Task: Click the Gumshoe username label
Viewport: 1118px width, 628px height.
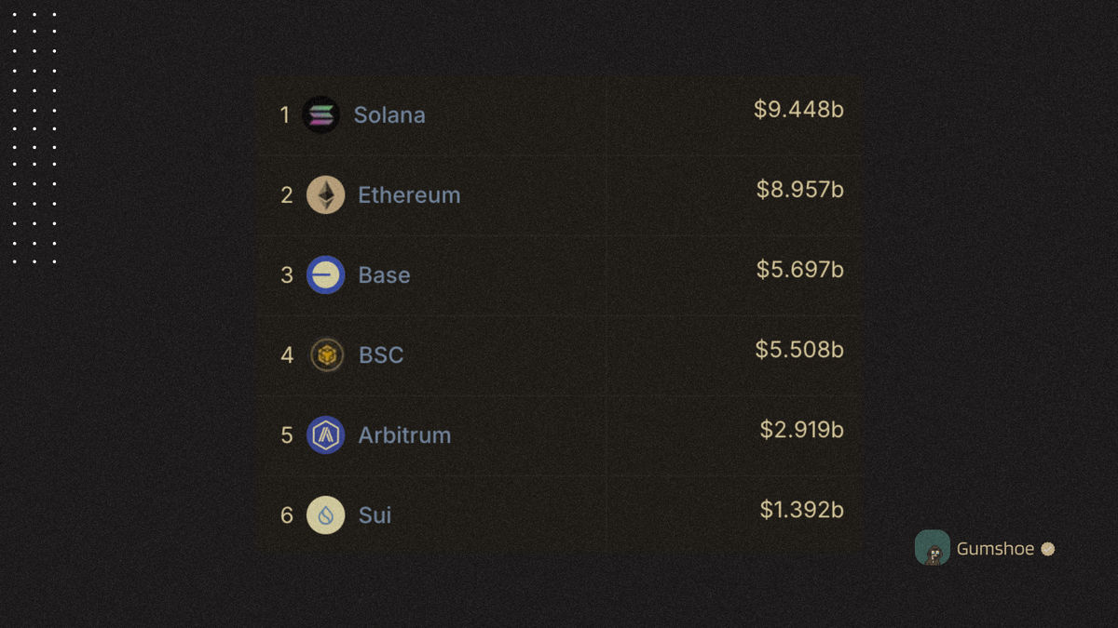Action: 995,549
